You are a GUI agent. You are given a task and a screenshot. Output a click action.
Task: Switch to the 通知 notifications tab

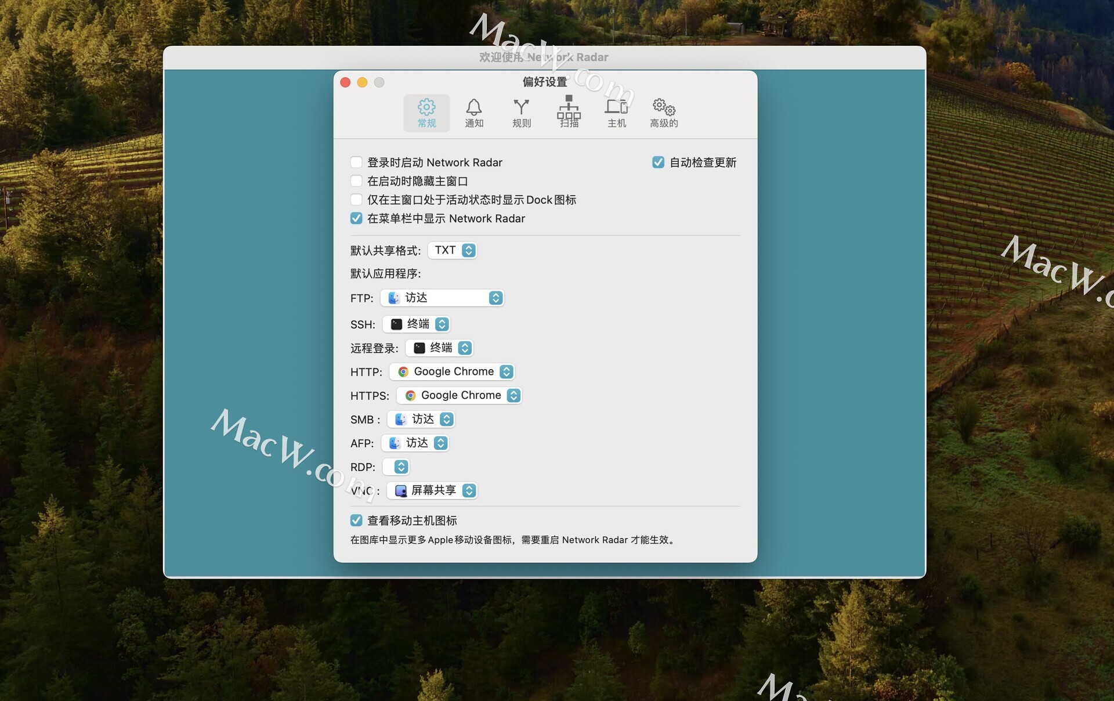[x=474, y=113]
